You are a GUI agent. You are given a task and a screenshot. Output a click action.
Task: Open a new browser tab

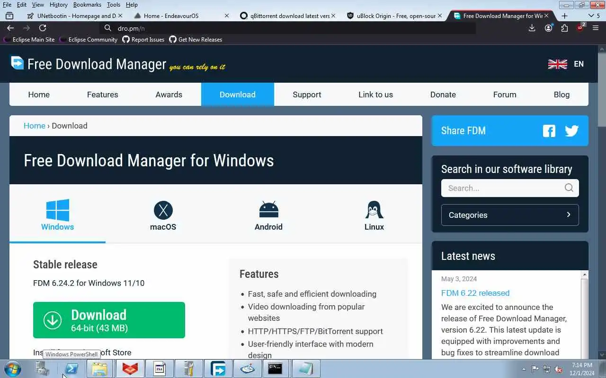(564, 16)
